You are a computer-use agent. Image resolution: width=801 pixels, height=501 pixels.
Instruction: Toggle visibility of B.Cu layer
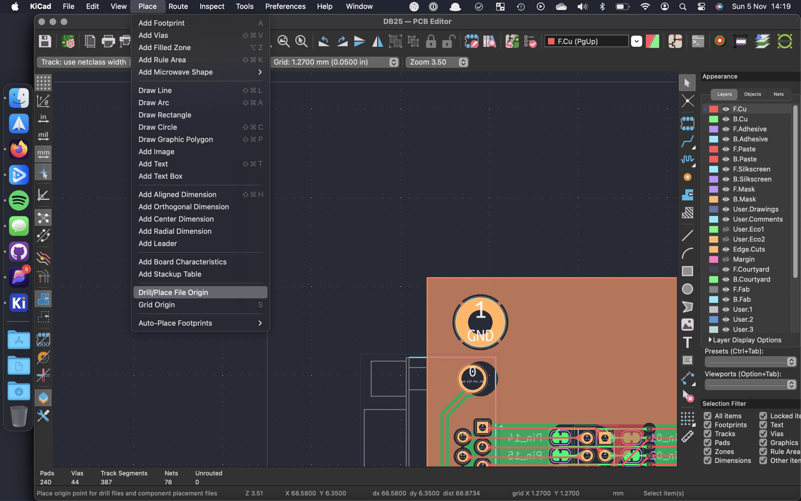click(726, 119)
